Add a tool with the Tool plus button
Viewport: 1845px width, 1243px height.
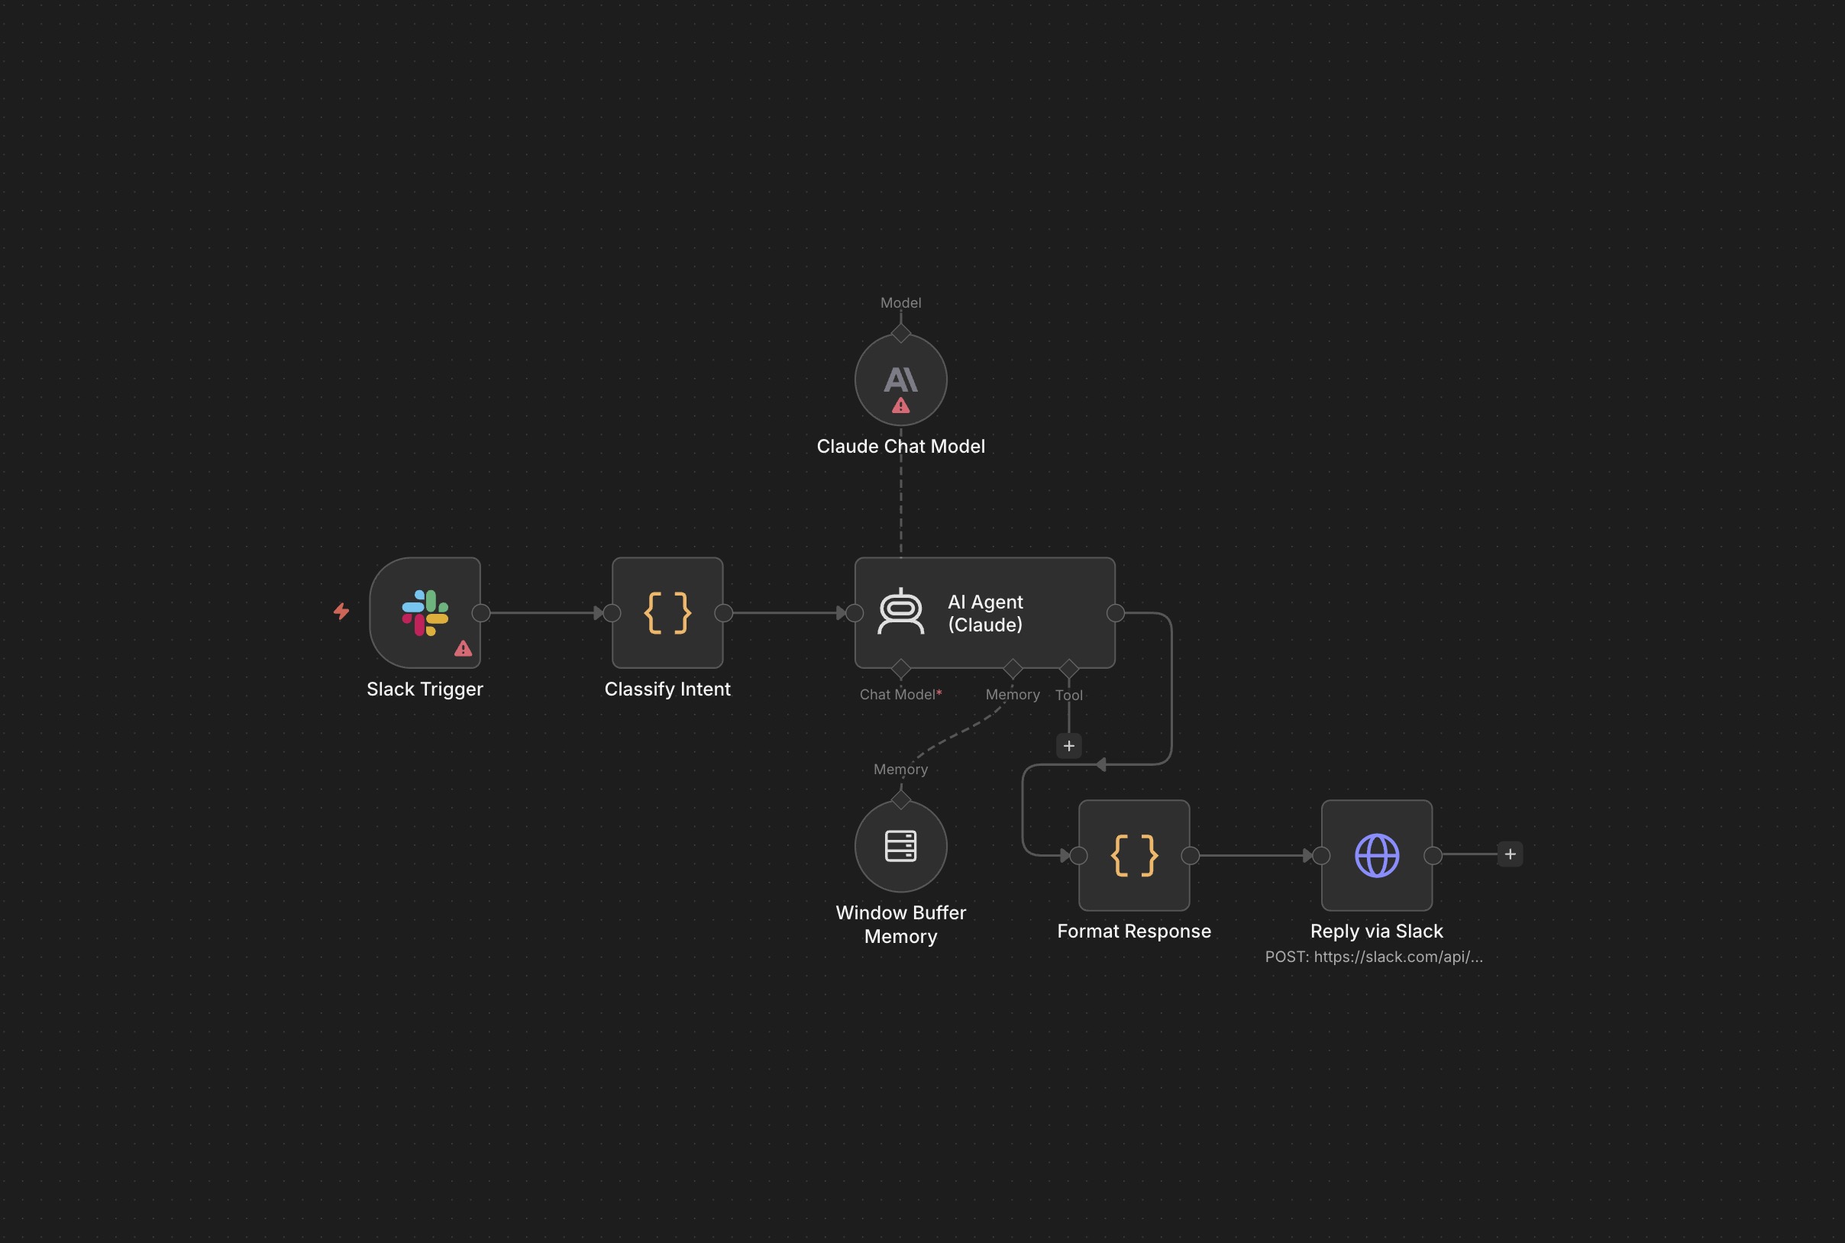coord(1069,746)
